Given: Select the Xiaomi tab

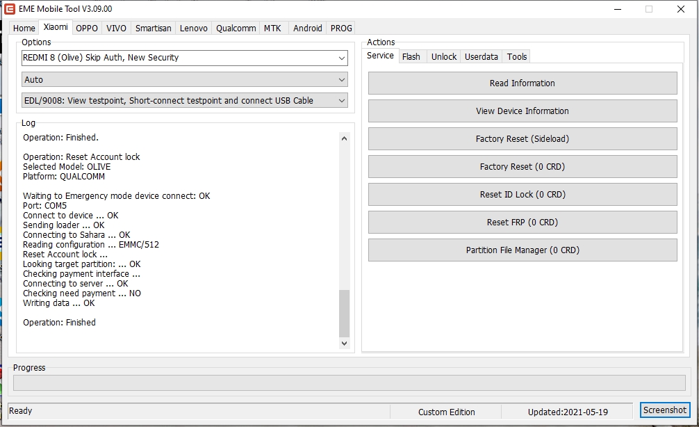Looking at the screenshot, I should pos(56,27).
